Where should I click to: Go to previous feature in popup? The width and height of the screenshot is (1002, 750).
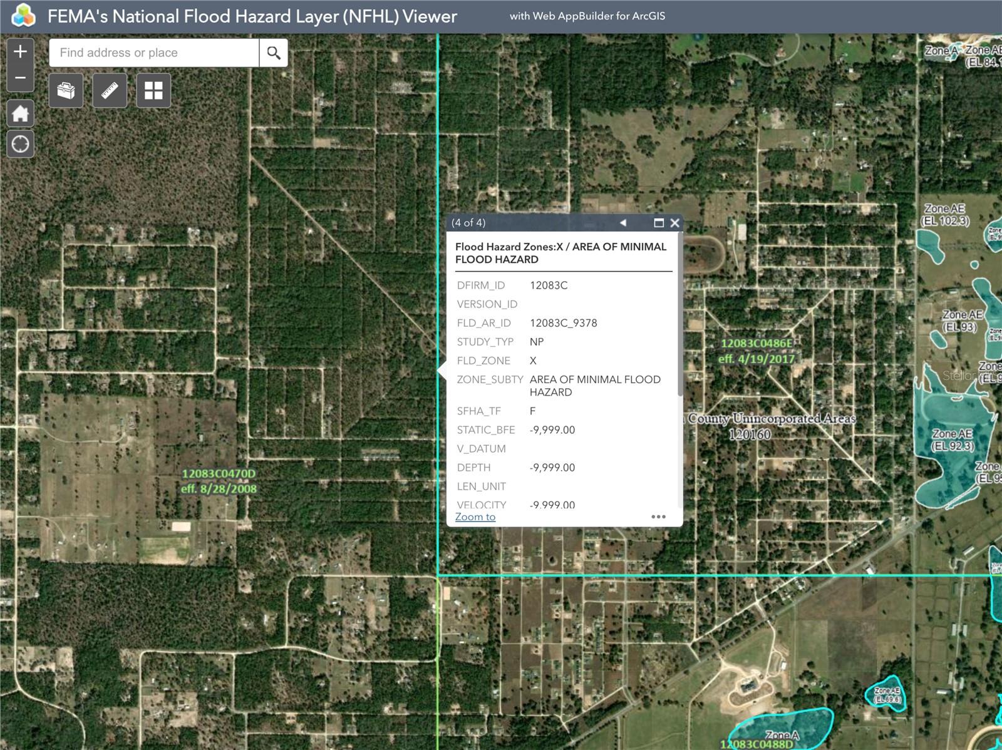pos(623,222)
